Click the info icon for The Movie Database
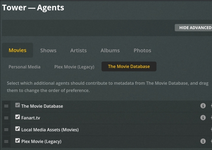 pos(203,106)
